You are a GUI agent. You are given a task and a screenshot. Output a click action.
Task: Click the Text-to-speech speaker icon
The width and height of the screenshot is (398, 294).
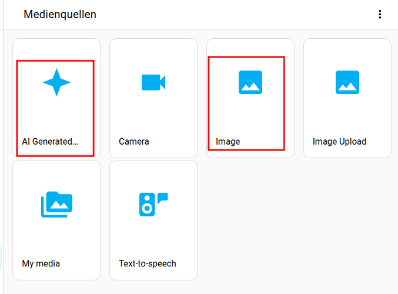[153, 204]
